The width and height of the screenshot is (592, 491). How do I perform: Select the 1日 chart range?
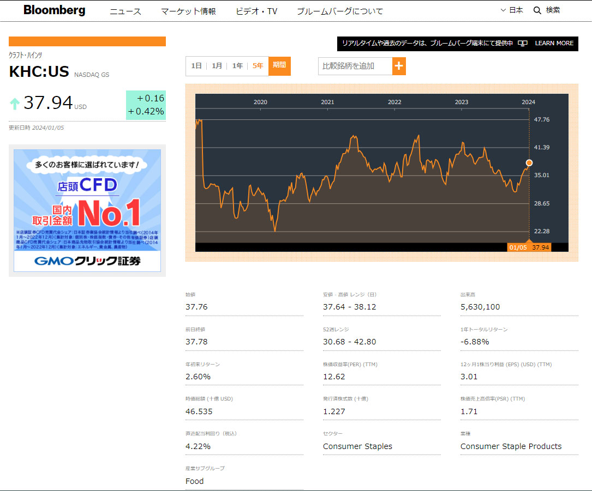pos(196,66)
